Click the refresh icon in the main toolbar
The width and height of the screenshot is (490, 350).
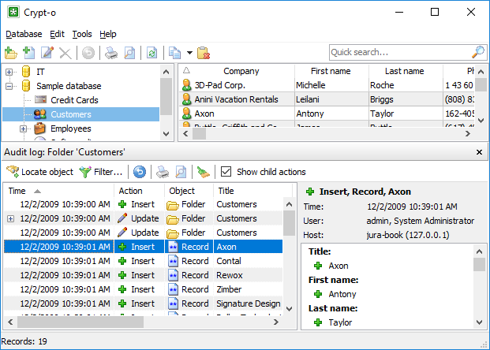151,53
